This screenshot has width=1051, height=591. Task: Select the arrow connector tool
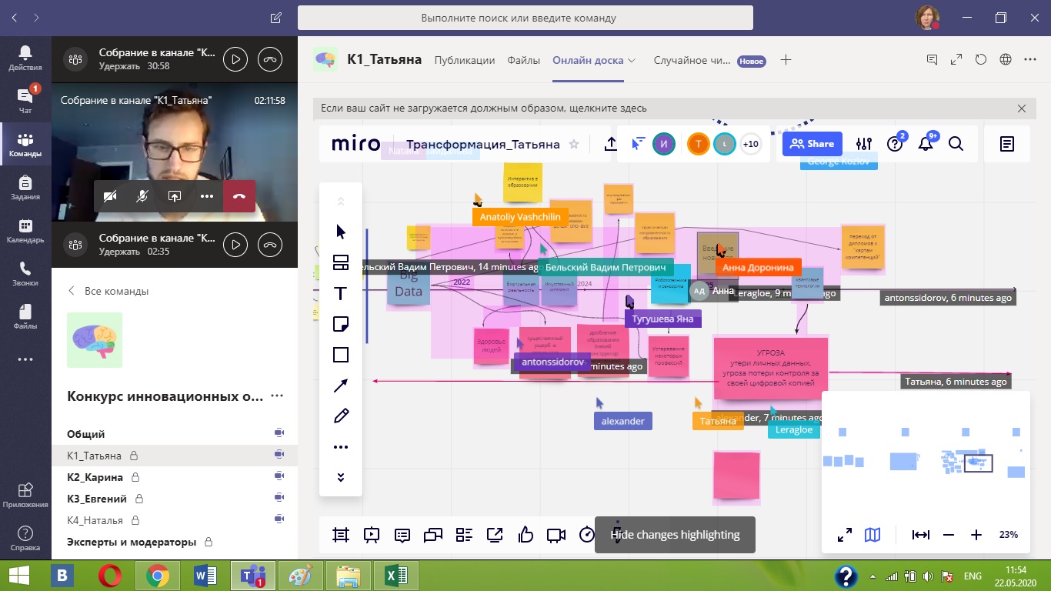pyautogui.click(x=341, y=386)
